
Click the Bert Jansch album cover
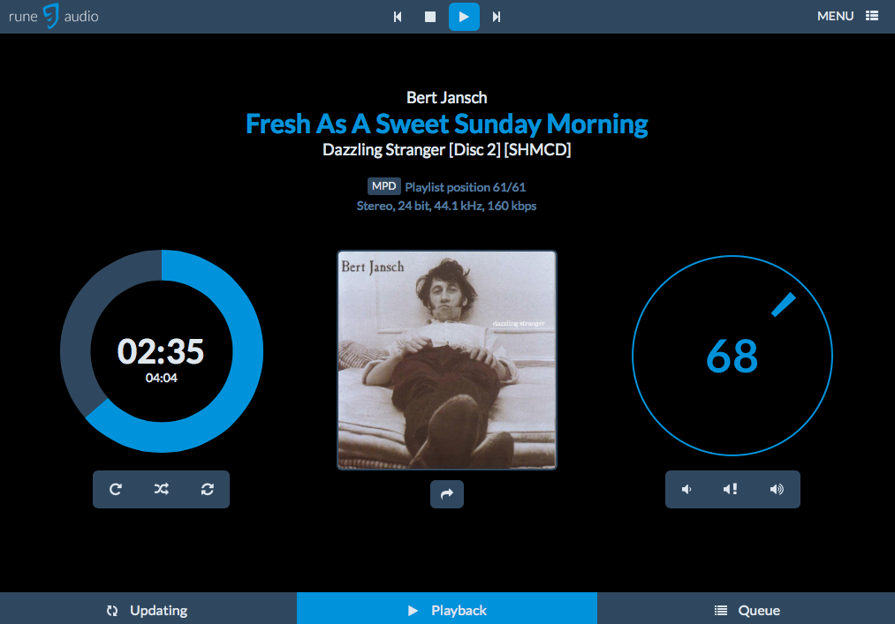click(x=447, y=360)
